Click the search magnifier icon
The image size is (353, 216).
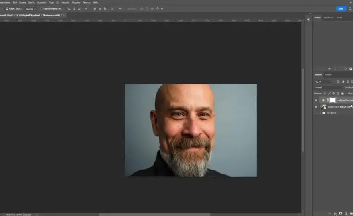click(x=350, y=9)
